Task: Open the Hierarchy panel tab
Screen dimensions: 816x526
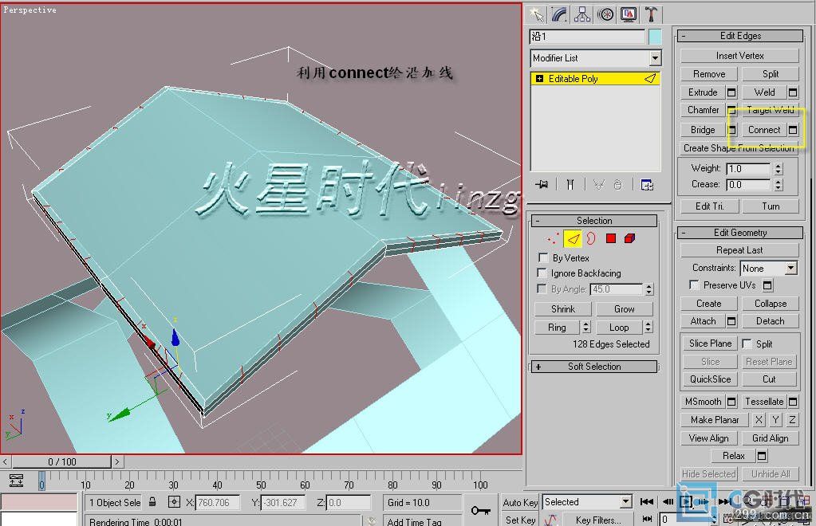Action: (582, 14)
